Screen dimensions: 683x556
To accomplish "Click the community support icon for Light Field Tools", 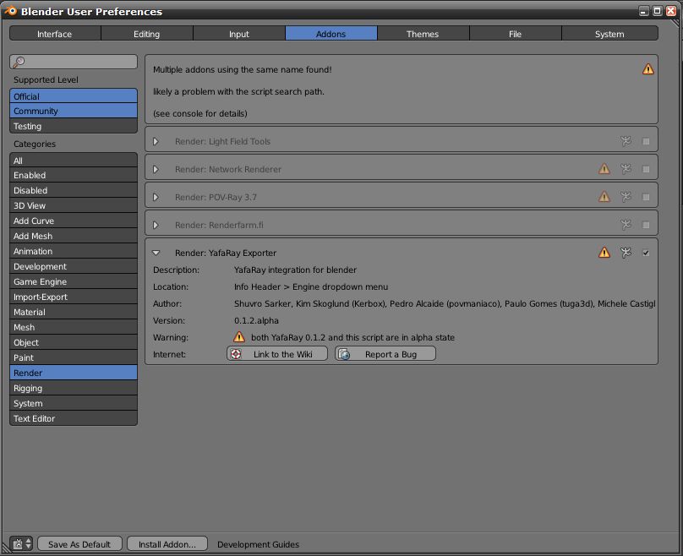I will click(x=626, y=141).
